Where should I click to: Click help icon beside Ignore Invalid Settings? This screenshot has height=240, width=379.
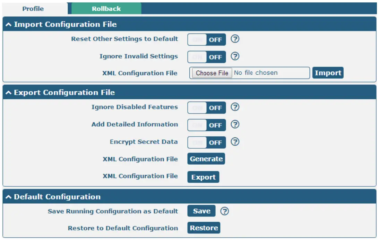pyautogui.click(x=235, y=56)
